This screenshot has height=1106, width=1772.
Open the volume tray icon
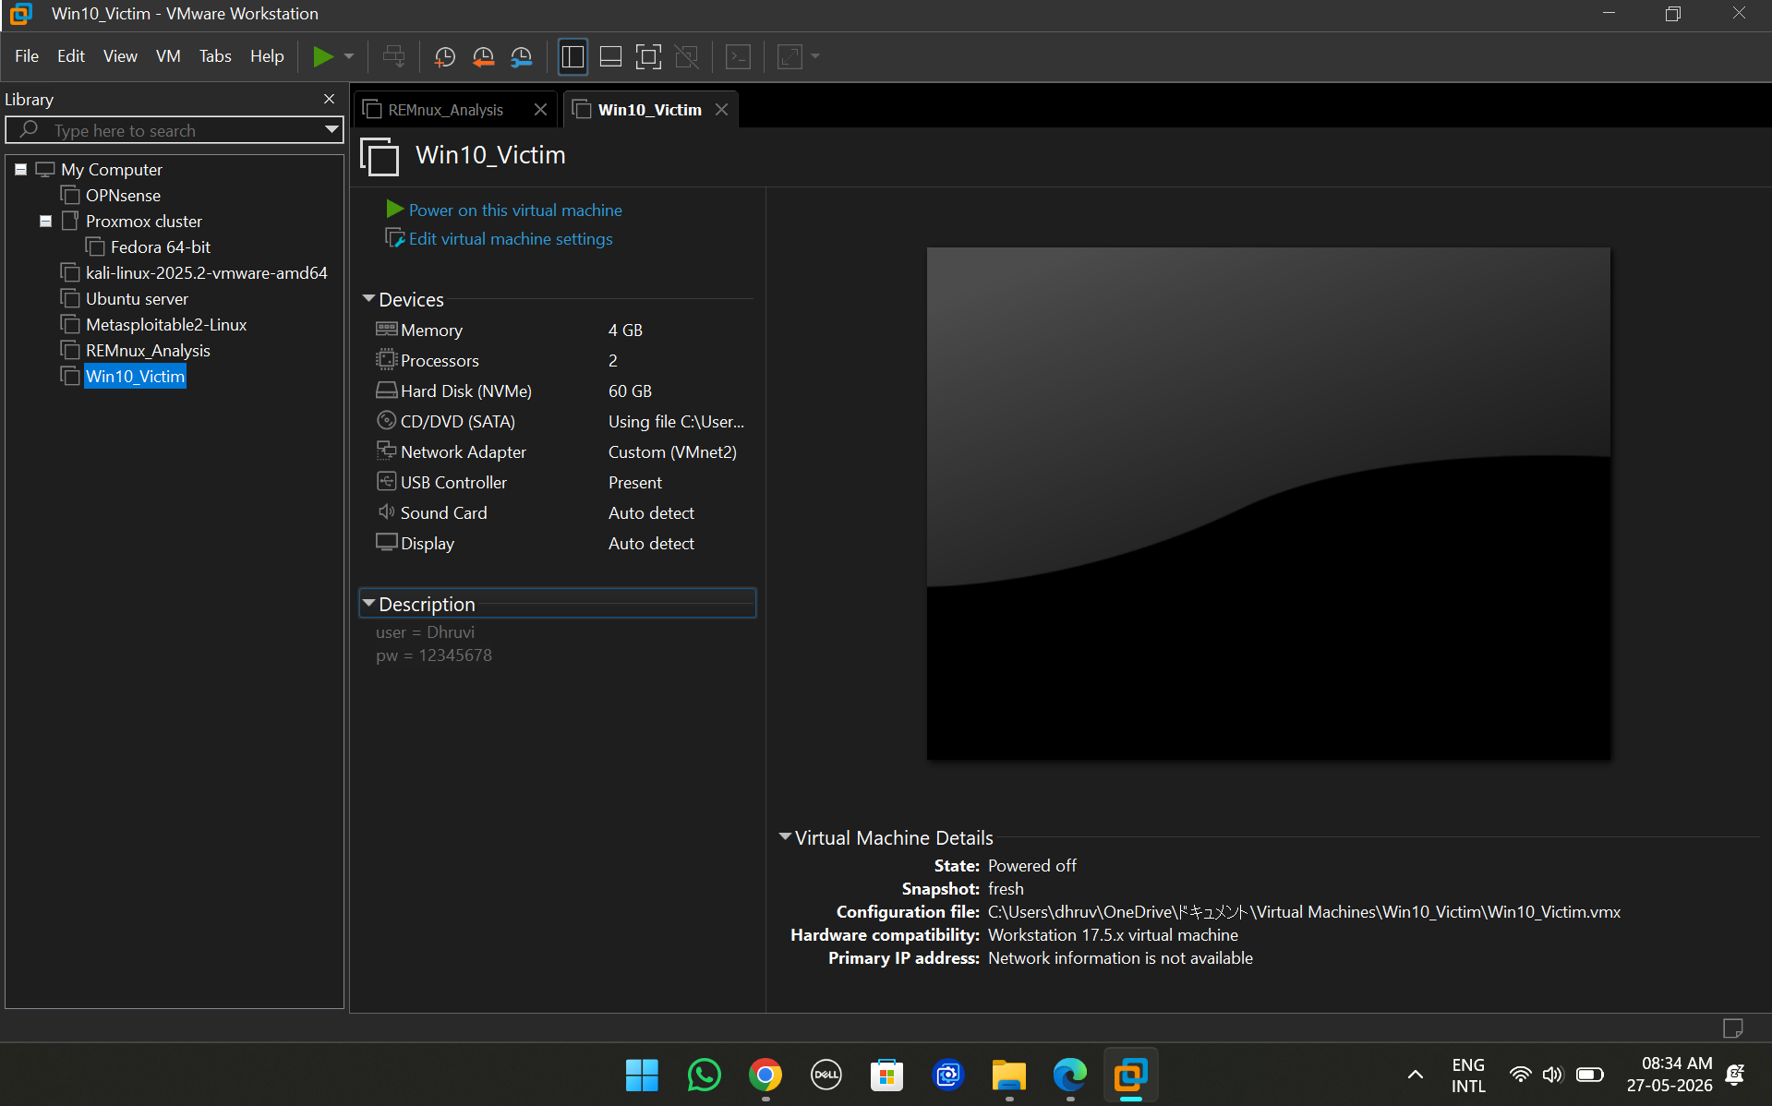pyautogui.click(x=1552, y=1075)
